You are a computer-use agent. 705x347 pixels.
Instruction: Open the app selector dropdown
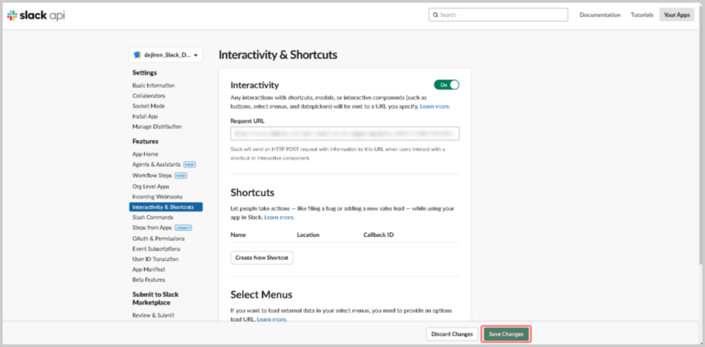click(166, 55)
